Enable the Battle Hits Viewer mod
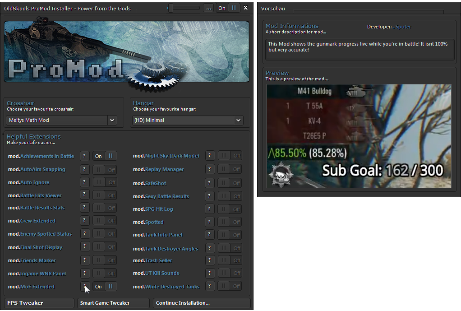Screen dimensions: 461x311 pyautogui.click(x=105, y=195)
